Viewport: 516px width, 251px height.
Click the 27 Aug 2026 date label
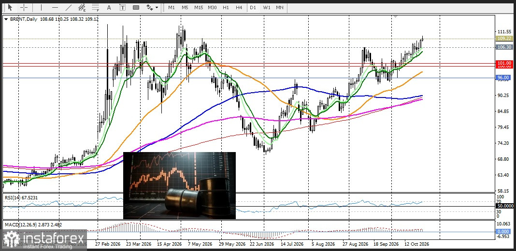click(x=356, y=244)
